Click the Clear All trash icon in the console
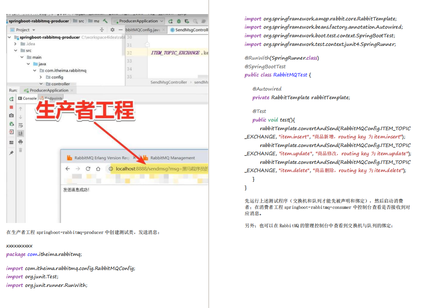 pos(21,150)
